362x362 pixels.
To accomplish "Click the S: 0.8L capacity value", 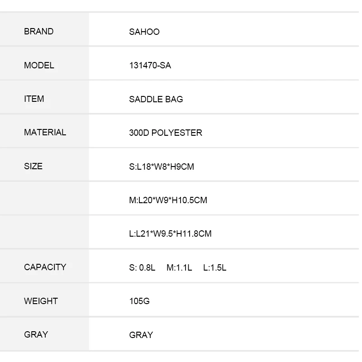I will pyautogui.click(x=142, y=268).
